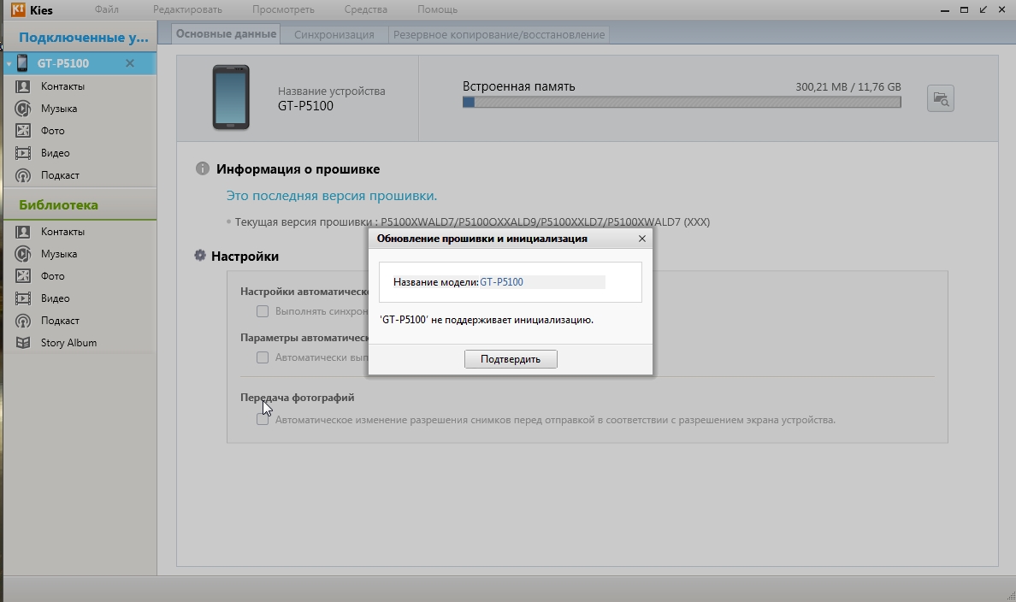
Task: Click the Библиотека section header
Action: (x=58, y=204)
